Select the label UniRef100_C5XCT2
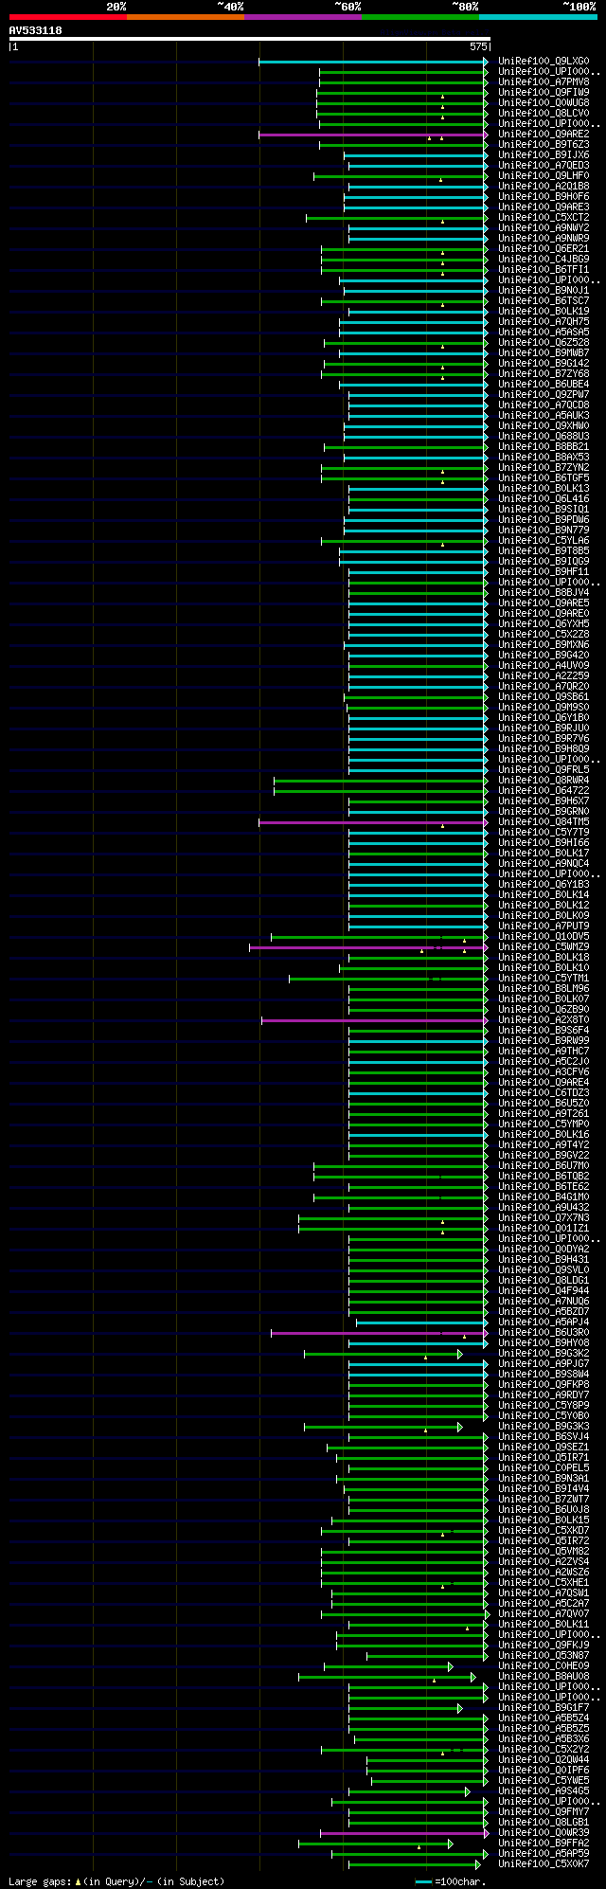This screenshot has width=606, height=1889. [x=544, y=218]
